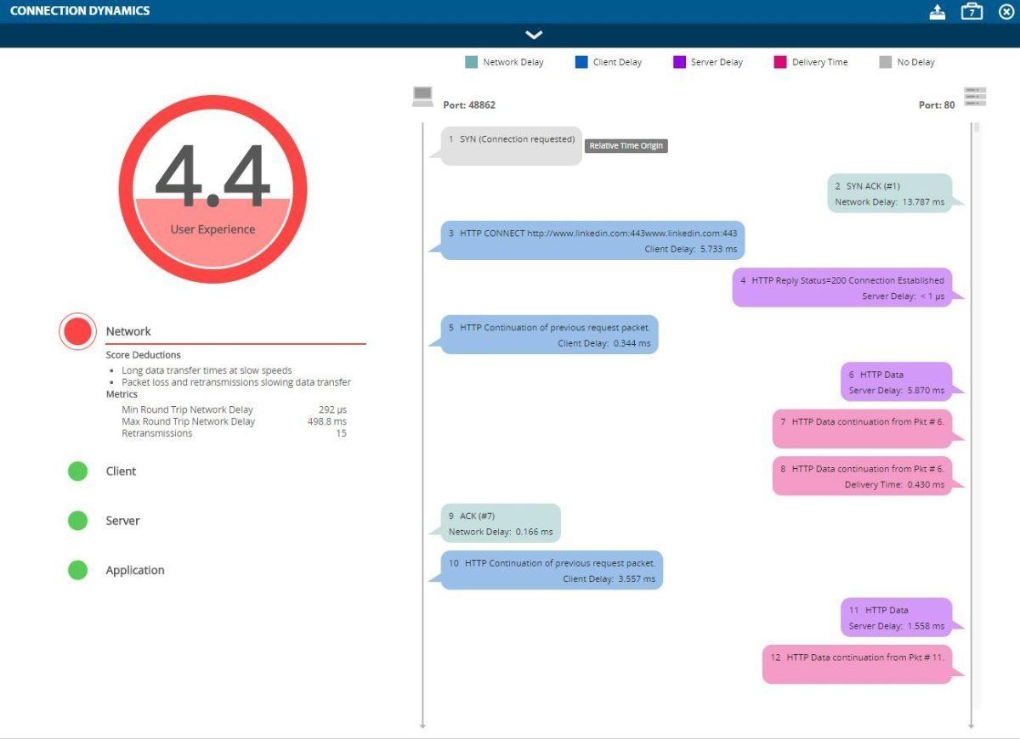Open the calendar icon showing 7
Image resolution: width=1020 pixels, height=739 pixels.
click(x=972, y=11)
